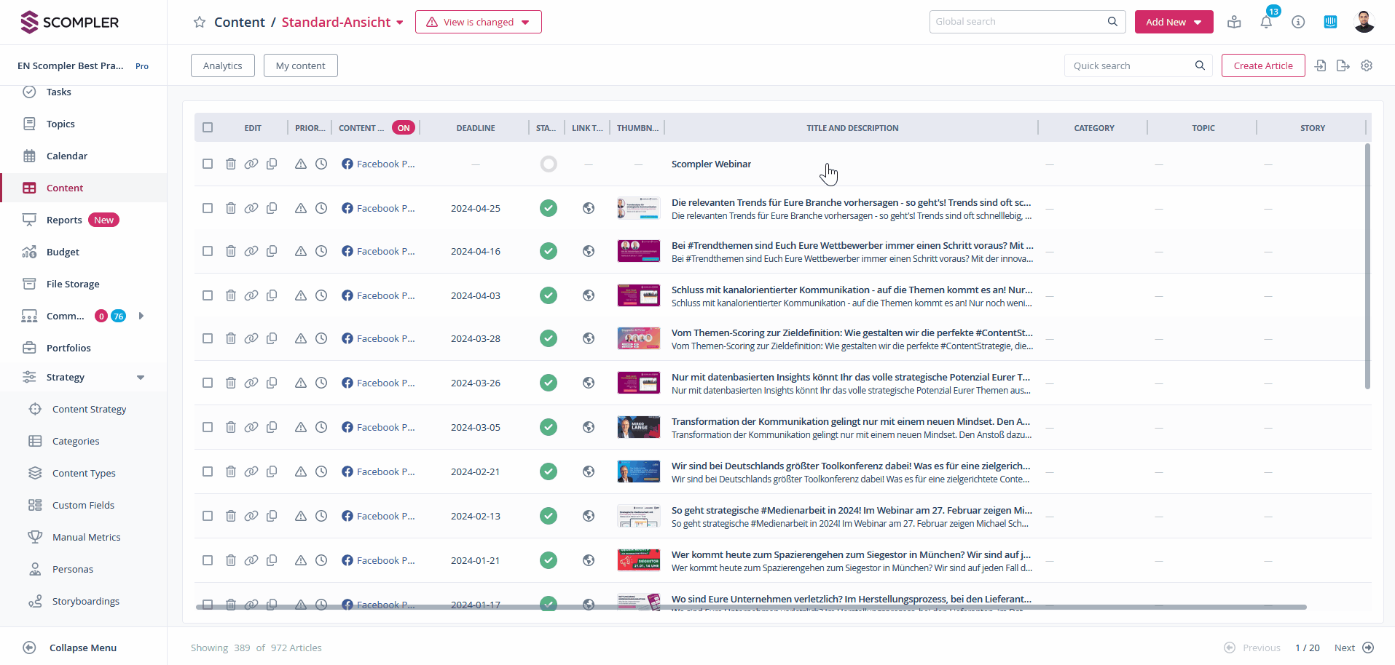Collapse the Strategy section in sidebar
Screen dimensions: 1395x665
pyautogui.click(x=141, y=378)
